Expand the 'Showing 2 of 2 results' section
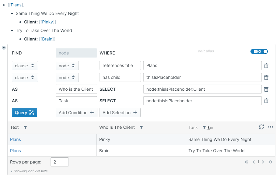Viewport: 280px width, 179px height. 12,171
